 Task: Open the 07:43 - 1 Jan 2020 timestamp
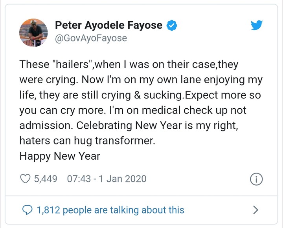(107, 179)
